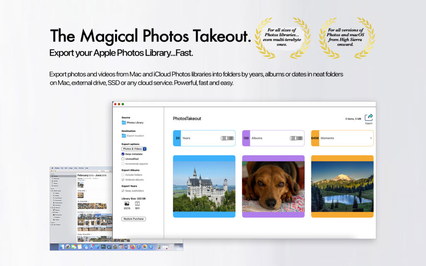Click 'Library Size: 322 GB' text
The image size is (426, 266).
[134, 199]
